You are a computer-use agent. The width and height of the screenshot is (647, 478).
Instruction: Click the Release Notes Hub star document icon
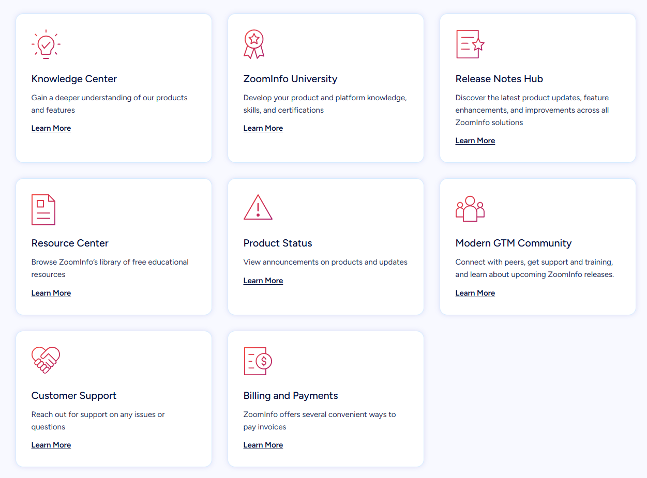[x=470, y=44]
